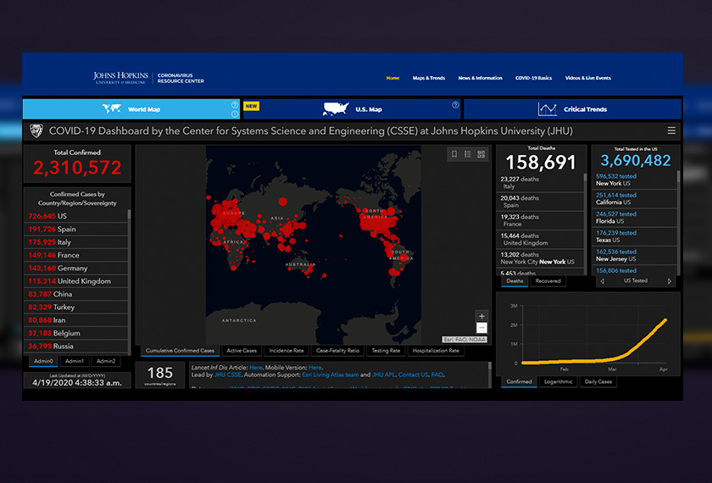Open the basemap gallery grid icon
This screenshot has width=712, height=483.
481,154
